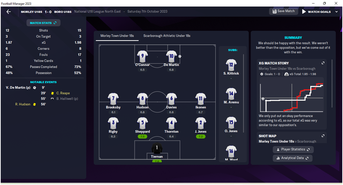
Task: Open the Match Stats pop-out
Action: click(43, 23)
